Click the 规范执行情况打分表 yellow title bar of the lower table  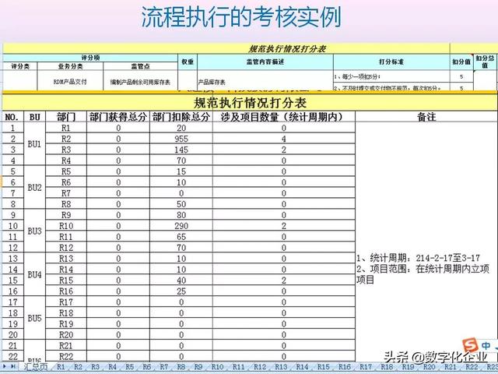250,103
